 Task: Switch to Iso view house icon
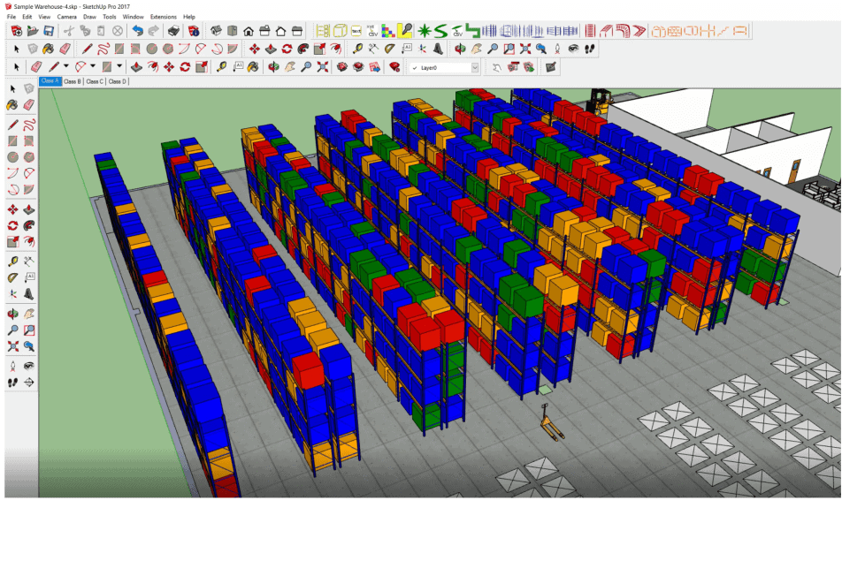pos(217,31)
